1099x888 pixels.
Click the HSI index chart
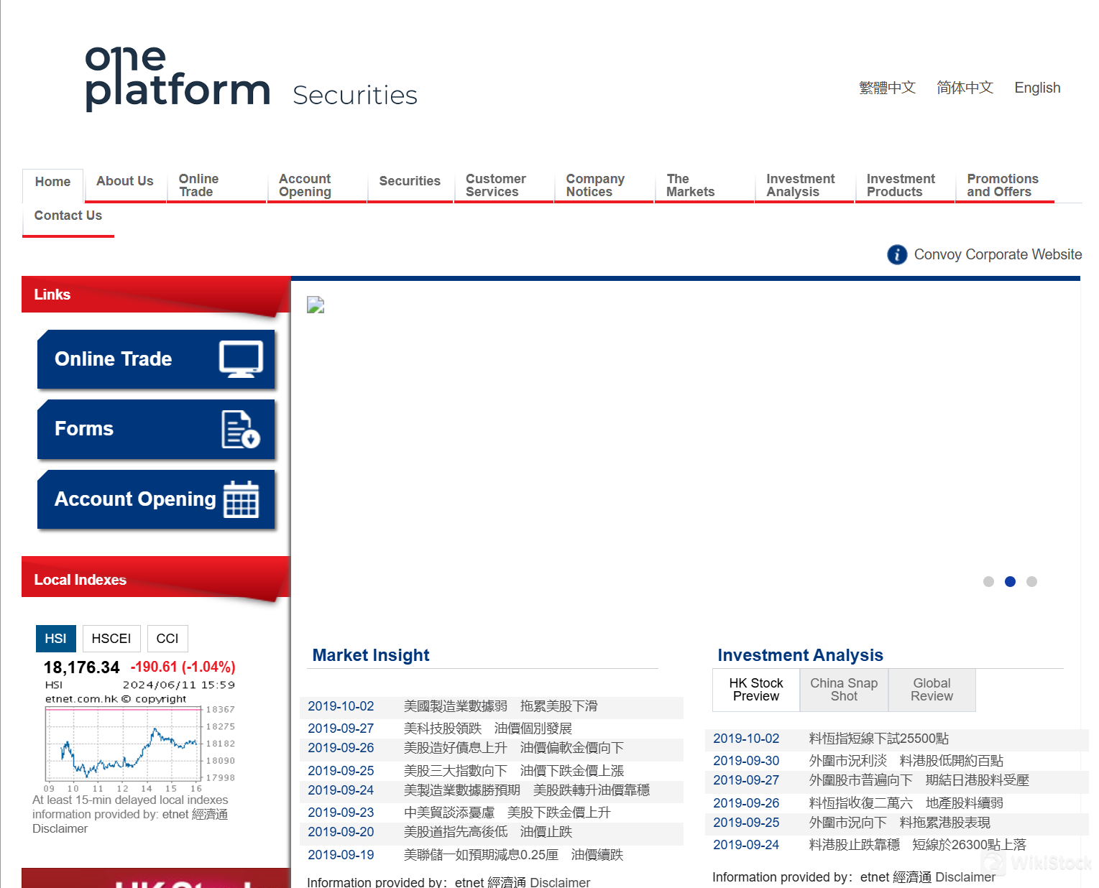tap(123, 744)
